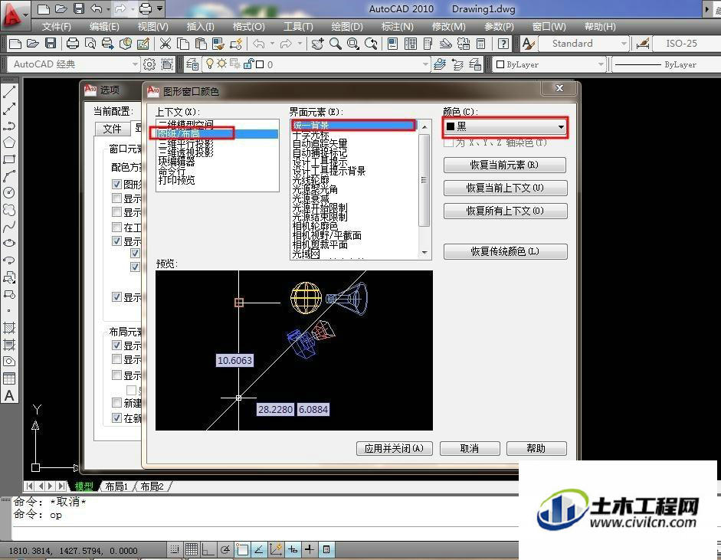
Task: Select the Rectangle tool
Action: [9, 159]
